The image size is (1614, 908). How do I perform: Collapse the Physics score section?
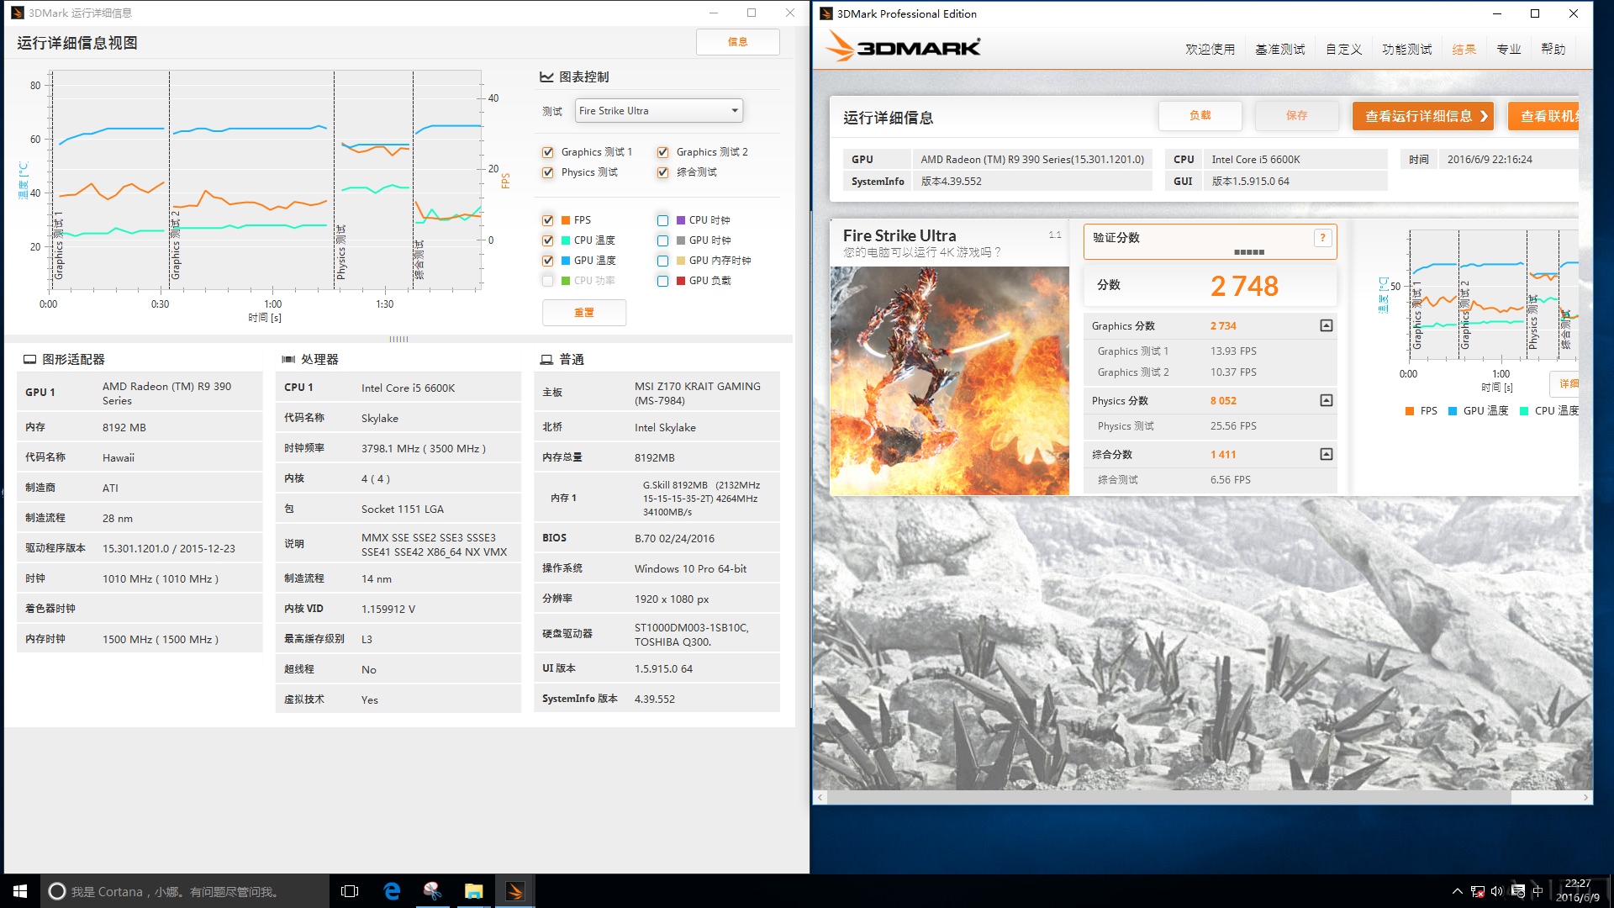pos(1326,400)
